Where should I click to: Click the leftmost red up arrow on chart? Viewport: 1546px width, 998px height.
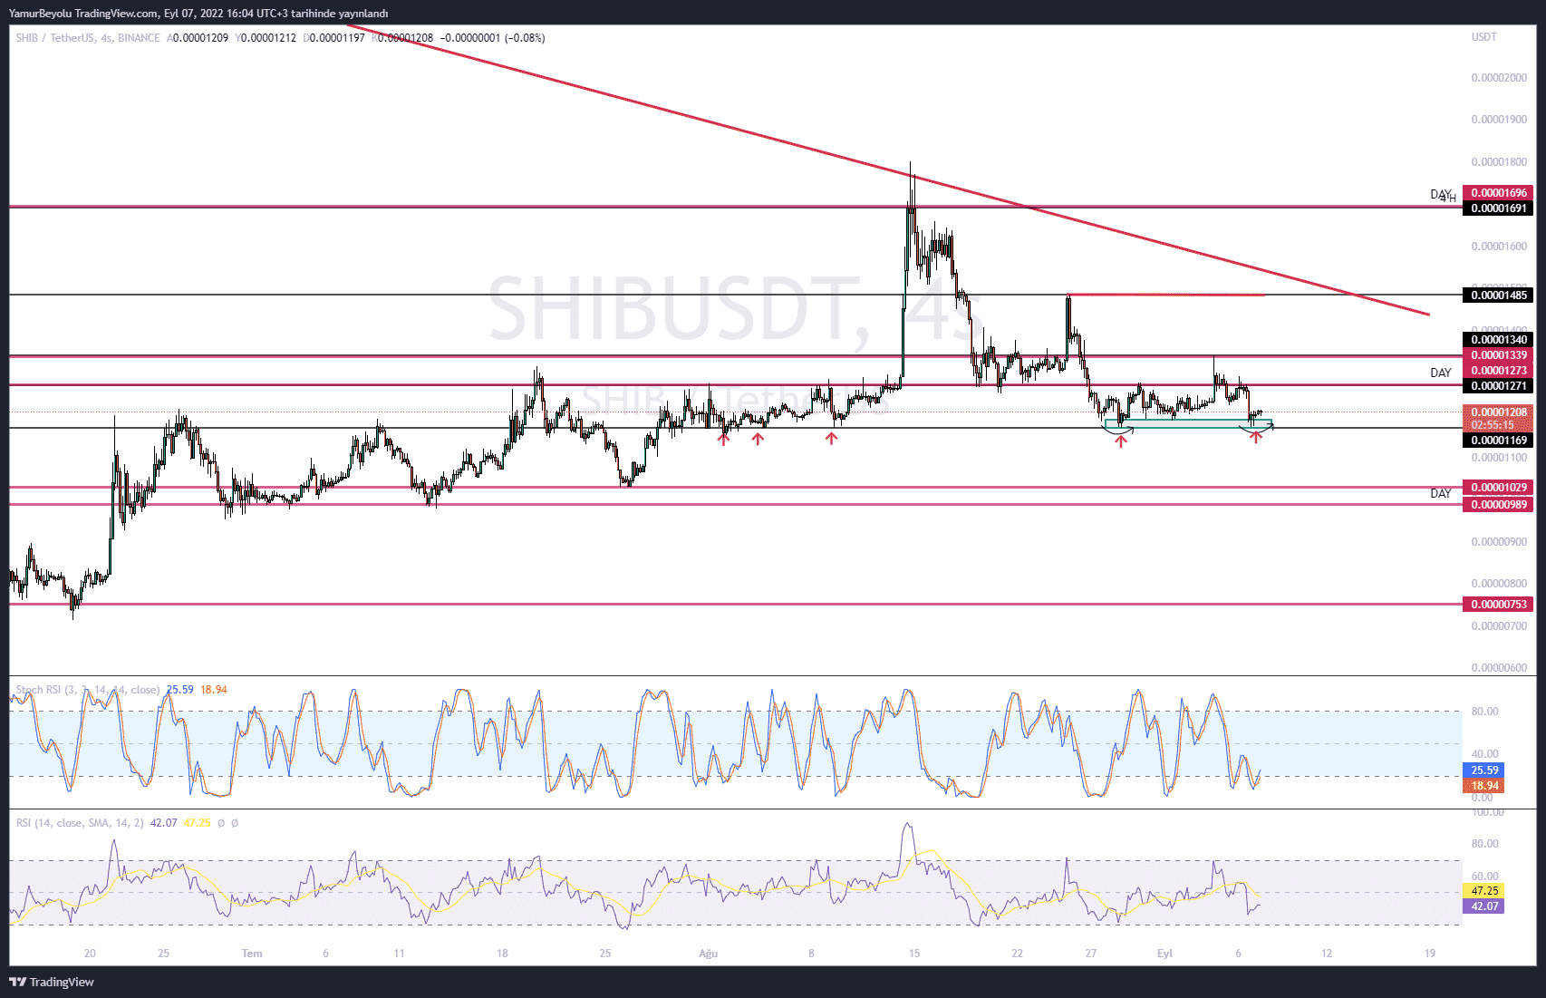coord(723,439)
